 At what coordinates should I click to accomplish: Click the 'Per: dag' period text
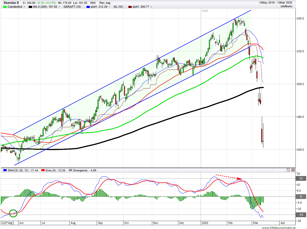point(105,3)
